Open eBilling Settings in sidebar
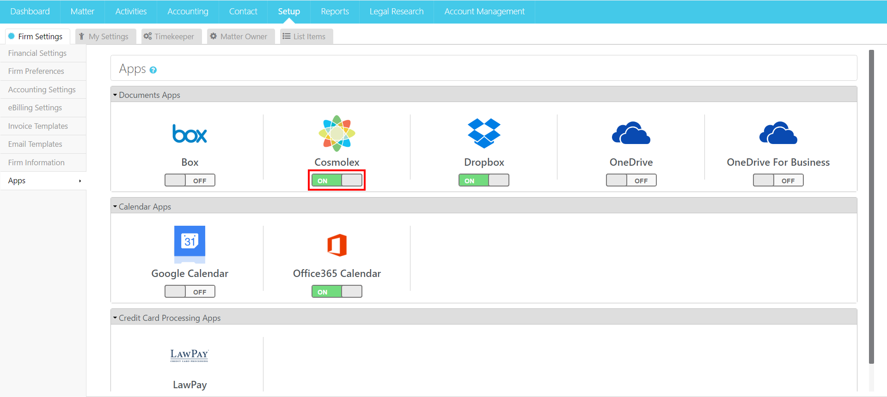The height and width of the screenshot is (397, 887). tap(43, 108)
